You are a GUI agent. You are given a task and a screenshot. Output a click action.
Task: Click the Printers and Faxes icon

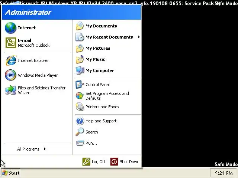pyautogui.click(x=80, y=107)
